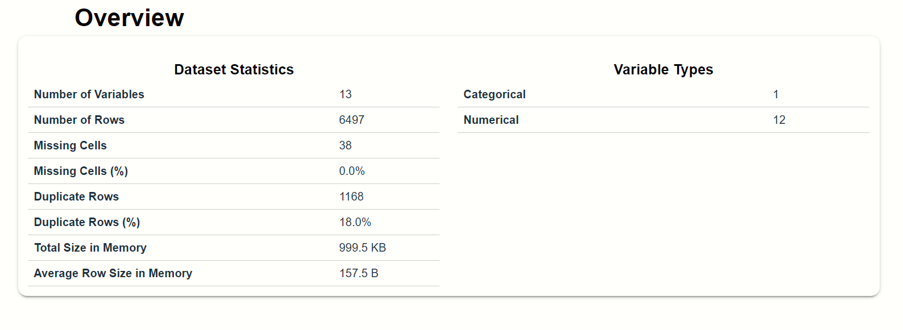Click Average Row Size in Memory label
The height and width of the screenshot is (330, 903).
click(x=113, y=273)
